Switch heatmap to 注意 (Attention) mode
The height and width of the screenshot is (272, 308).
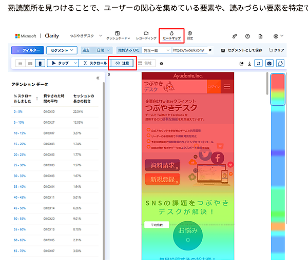click(x=122, y=63)
